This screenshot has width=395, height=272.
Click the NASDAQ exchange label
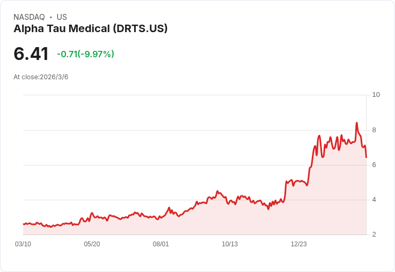(x=29, y=17)
